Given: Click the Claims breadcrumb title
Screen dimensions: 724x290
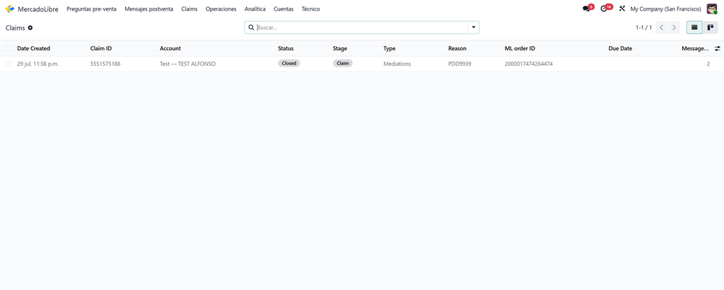Looking at the screenshot, I should tap(16, 28).
